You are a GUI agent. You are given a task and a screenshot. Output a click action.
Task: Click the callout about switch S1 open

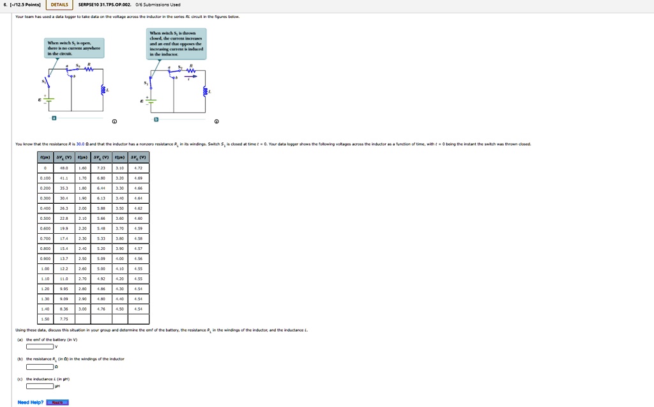(74, 48)
